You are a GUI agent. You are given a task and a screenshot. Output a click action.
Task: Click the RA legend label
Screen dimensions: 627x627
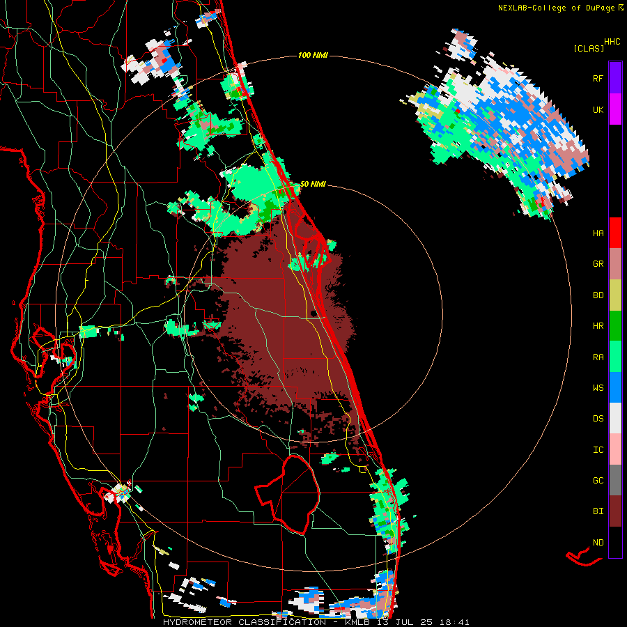pos(598,357)
